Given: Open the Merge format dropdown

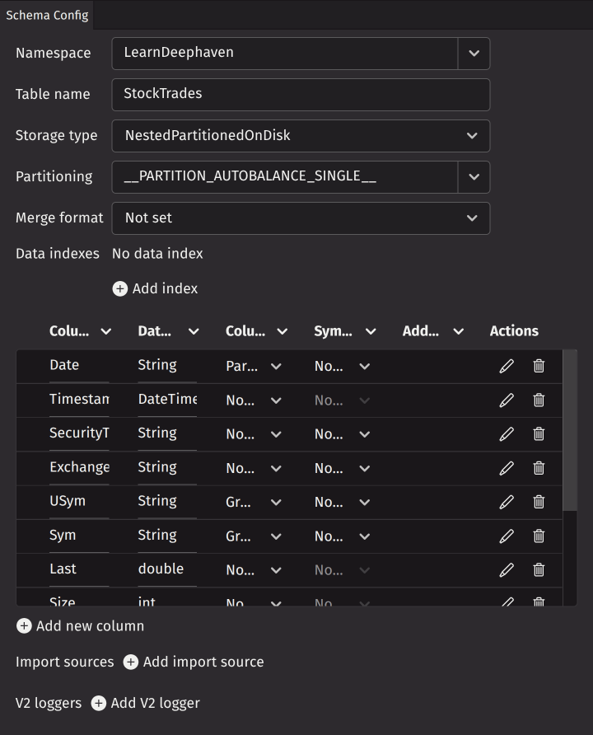Looking at the screenshot, I should [472, 218].
